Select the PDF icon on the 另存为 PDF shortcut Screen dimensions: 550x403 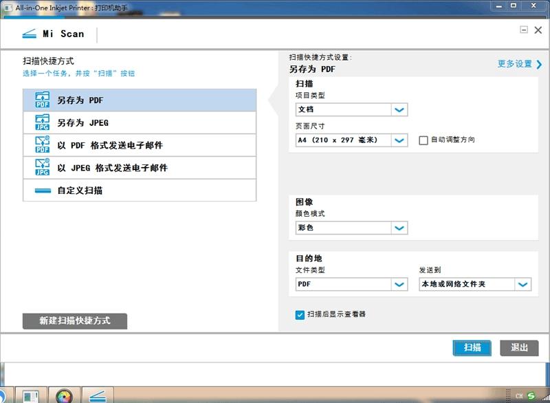42,99
